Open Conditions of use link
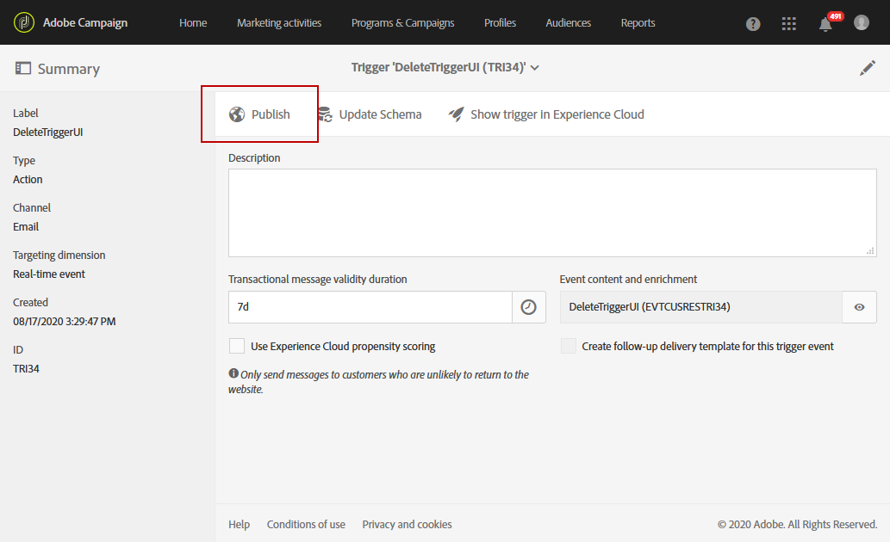Image resolution: width=890 pixels, height=542 pixels. (x=306, y=525)
